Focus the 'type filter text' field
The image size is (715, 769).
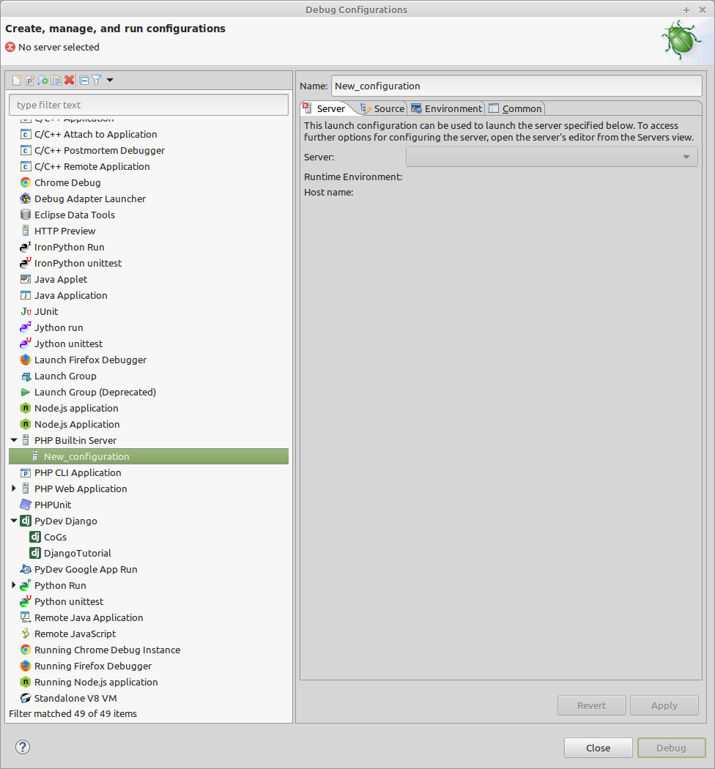149,105
